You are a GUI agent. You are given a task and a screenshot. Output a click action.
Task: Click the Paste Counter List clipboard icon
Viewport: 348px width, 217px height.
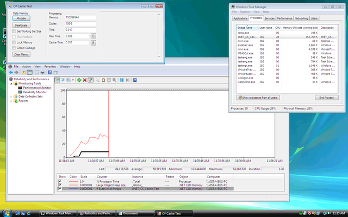pyautogui.click(x=103, y=80)
